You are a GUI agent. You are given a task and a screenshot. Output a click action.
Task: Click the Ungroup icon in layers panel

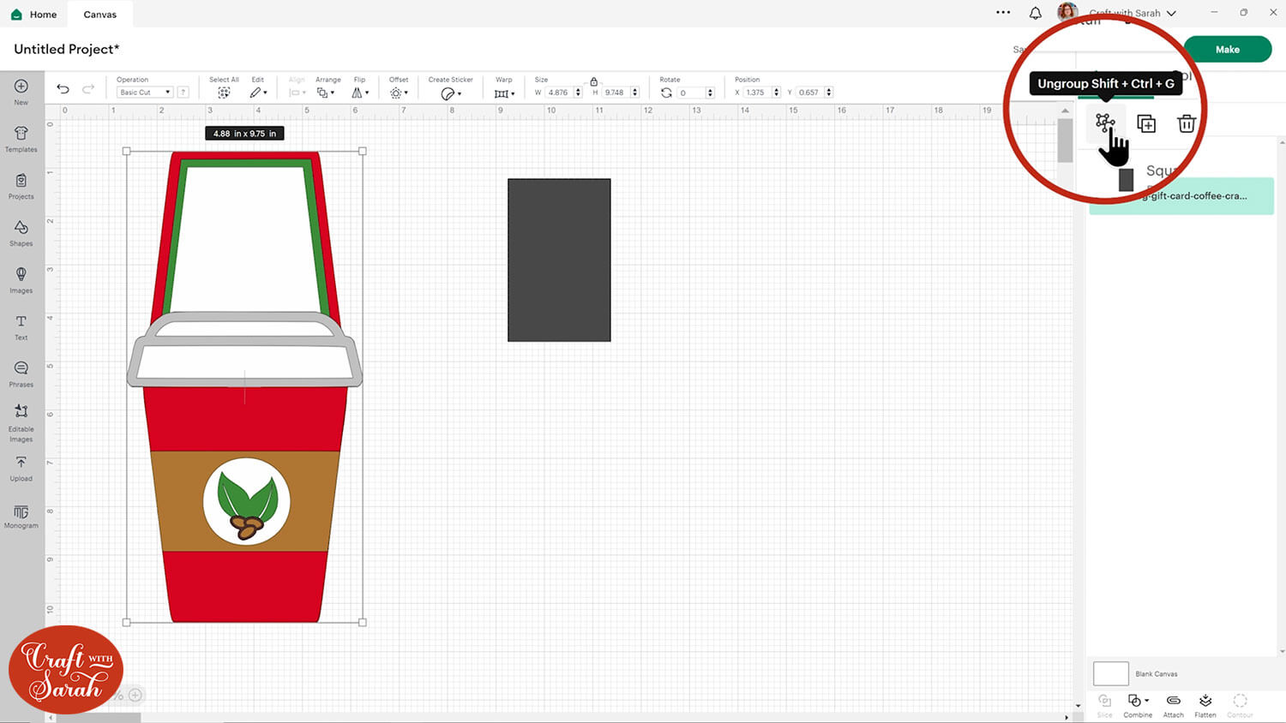pyautogui.click(x=1105, y=122)
